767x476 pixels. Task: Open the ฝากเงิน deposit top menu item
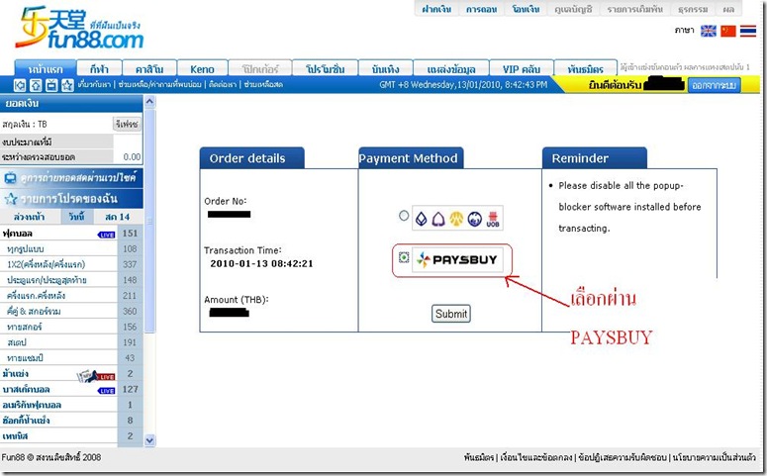click(436, 9)
